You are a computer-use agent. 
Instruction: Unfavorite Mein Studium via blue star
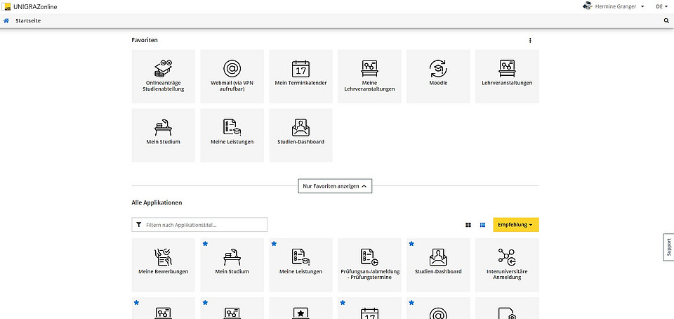point(205,244)
